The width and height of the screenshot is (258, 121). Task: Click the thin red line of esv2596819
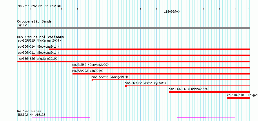[x=134, y=43]
